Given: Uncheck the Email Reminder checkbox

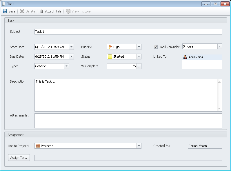Looking at the screenshot, I should point(156,47).
